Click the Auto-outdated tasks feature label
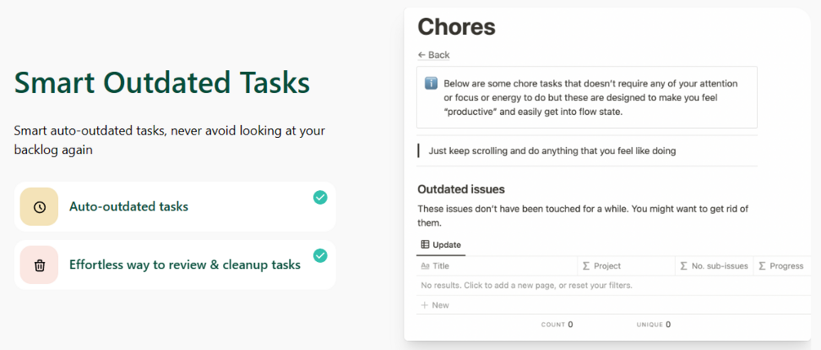This screenshot has height=350, width=821. coord(129,206)
